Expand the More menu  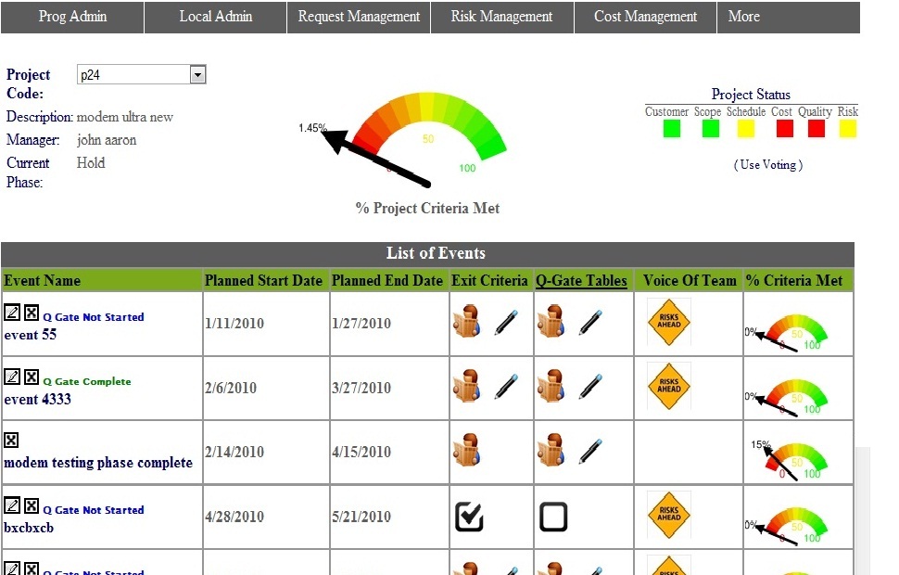[743, 17]
